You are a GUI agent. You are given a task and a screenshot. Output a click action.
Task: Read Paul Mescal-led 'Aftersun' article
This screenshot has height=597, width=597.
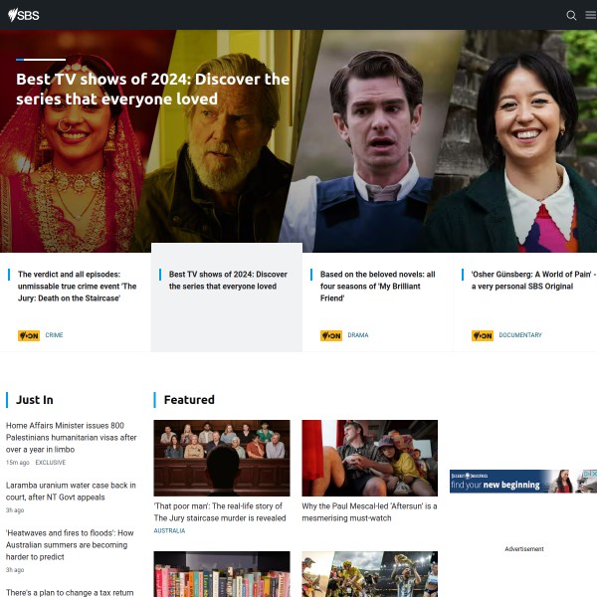pyautogui.click(x=369, y=511)
